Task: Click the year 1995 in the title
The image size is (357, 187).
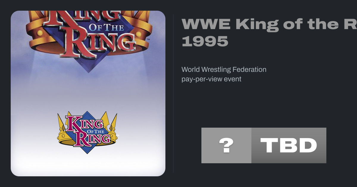Action: (x=205, y=42)
